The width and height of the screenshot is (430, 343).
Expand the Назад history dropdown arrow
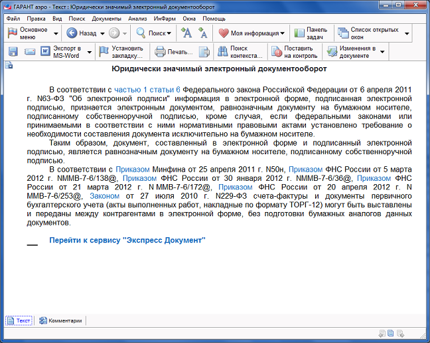[x=102, y=33]
